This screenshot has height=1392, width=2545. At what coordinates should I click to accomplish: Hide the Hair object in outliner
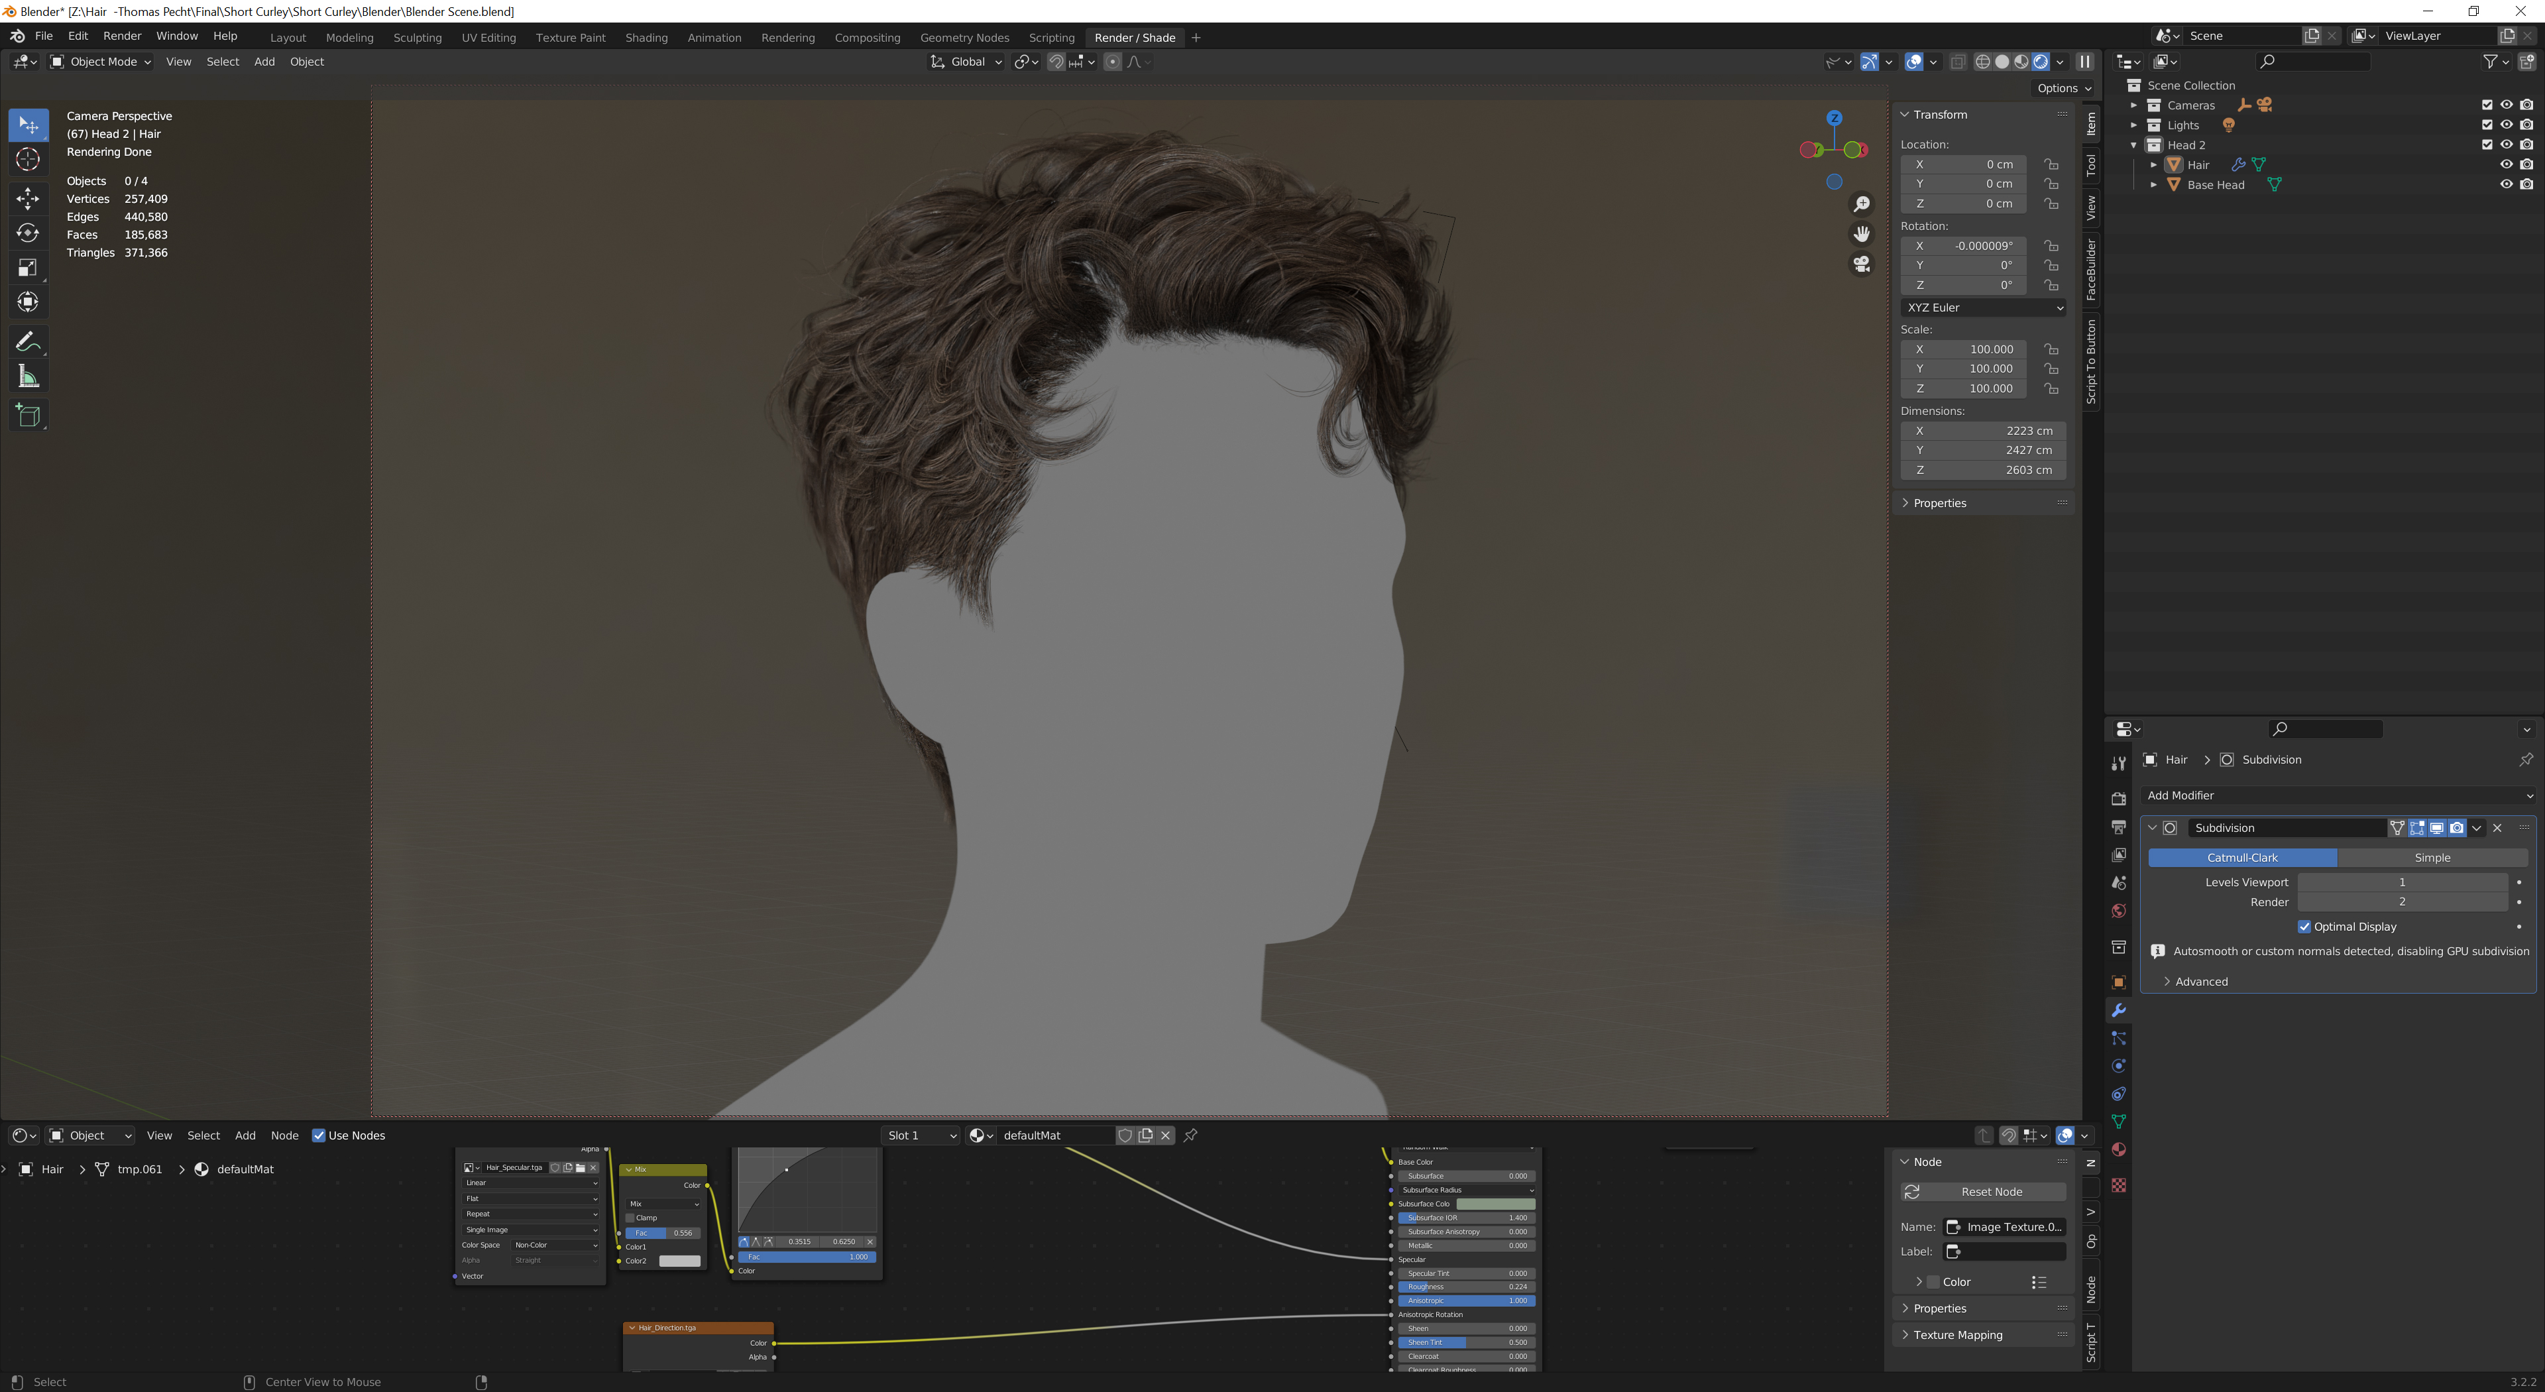click(x=2507, y=164)
